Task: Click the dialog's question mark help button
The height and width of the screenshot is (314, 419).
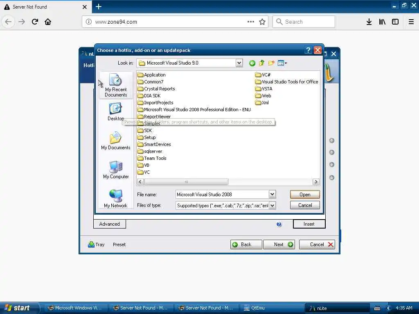Action: (308, 50)
